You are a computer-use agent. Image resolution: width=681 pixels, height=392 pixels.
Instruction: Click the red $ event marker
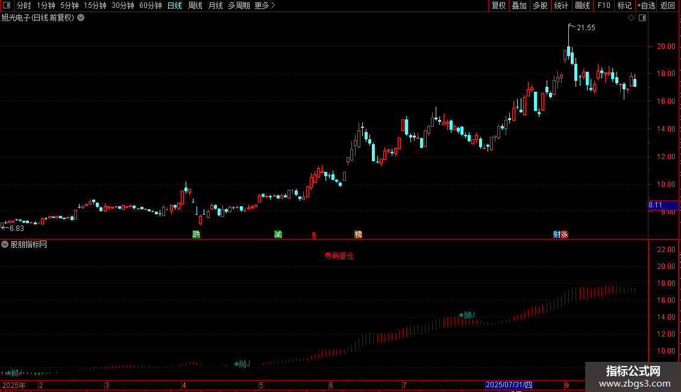pyautogui.click(x=314, y=235)
